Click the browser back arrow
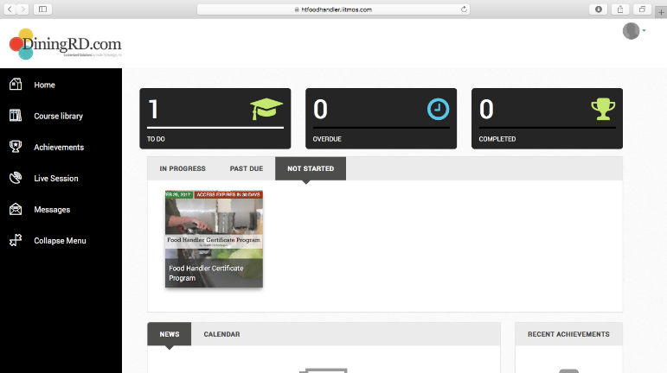This screenshot has height=373, width=667. tap(10, 9)
